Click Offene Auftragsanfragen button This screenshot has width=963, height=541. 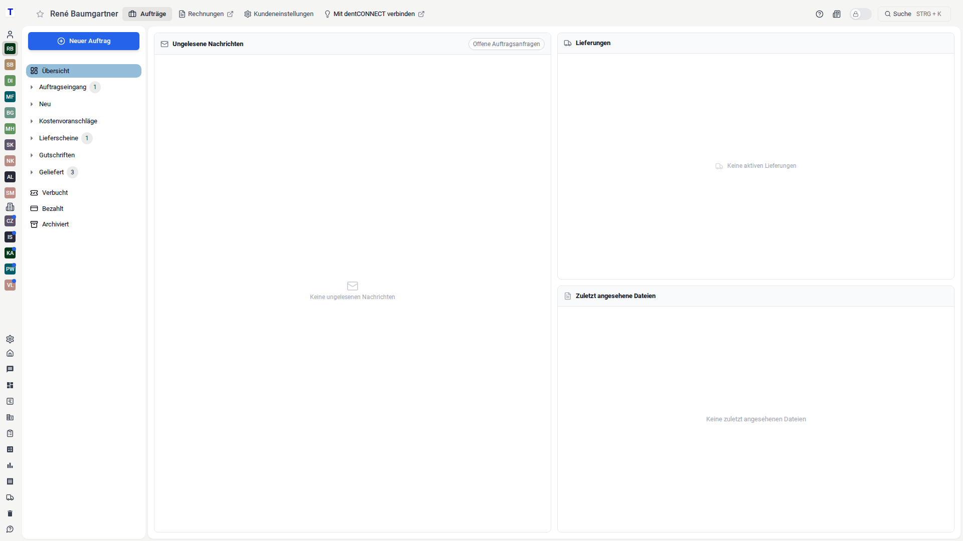pyautogui.click(x=507, y=44)
